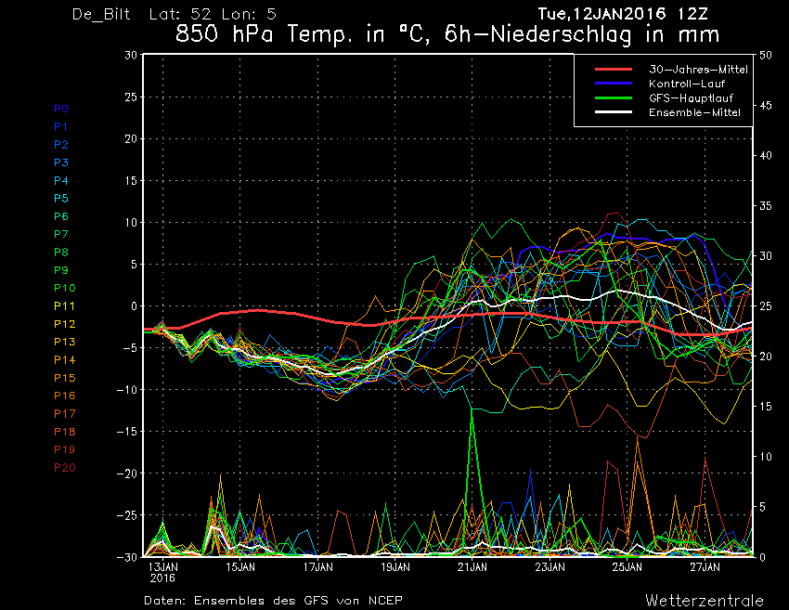789x610 pixels.
Task: Click the P15 ensemble member label
Action: pos(64,378)
